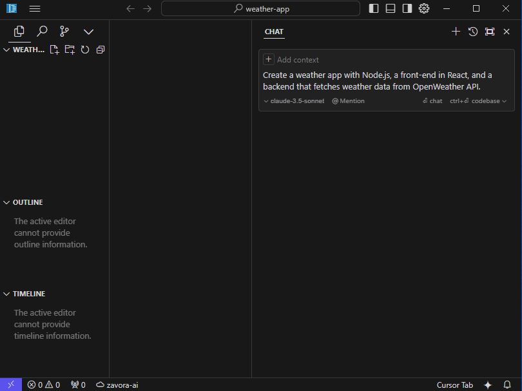522x391 pixels.
Task: Expand the codebase options chevron
Action: 504,101
